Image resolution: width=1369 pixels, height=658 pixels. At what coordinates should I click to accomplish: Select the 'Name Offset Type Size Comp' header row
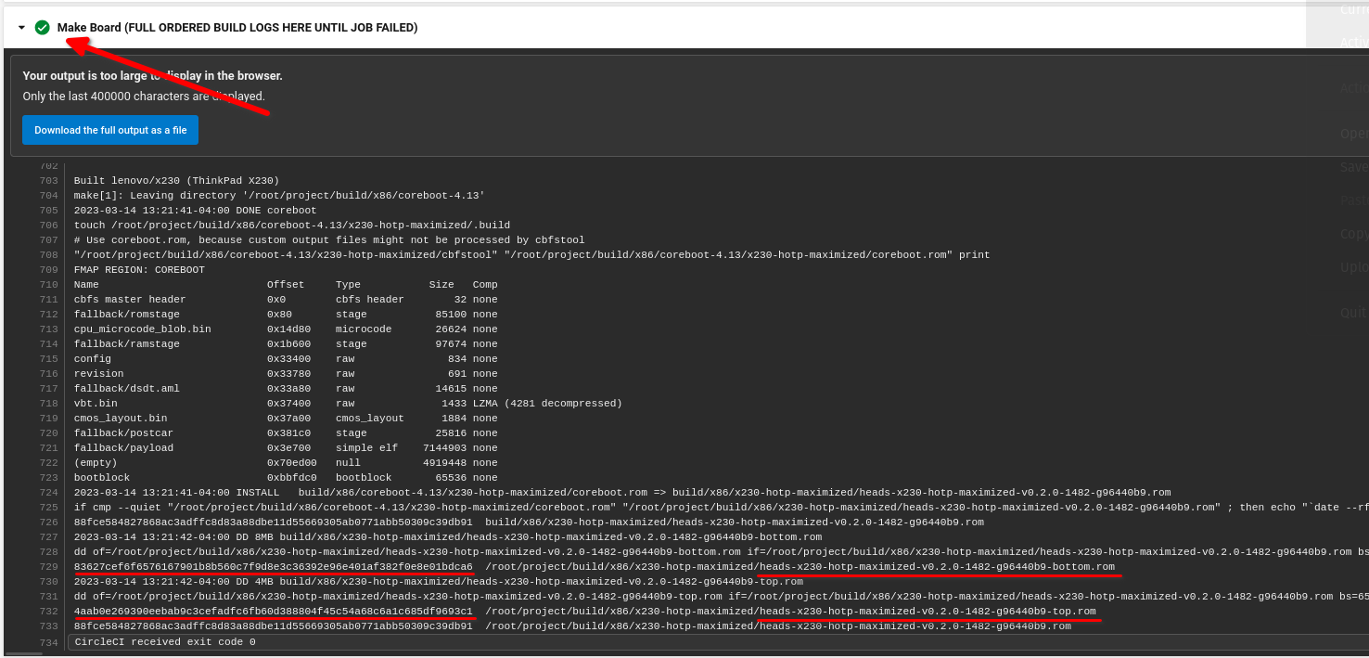[286, 285]
